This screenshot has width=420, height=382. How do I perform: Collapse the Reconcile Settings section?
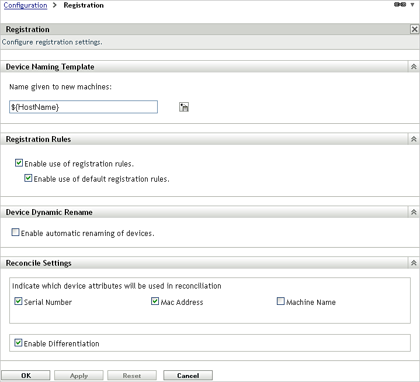(x=414, y=263)
